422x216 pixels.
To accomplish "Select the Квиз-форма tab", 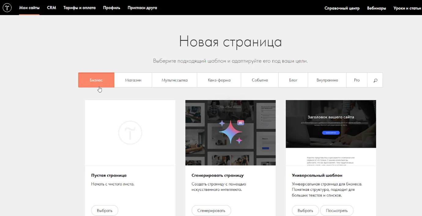I will [219, 80].
